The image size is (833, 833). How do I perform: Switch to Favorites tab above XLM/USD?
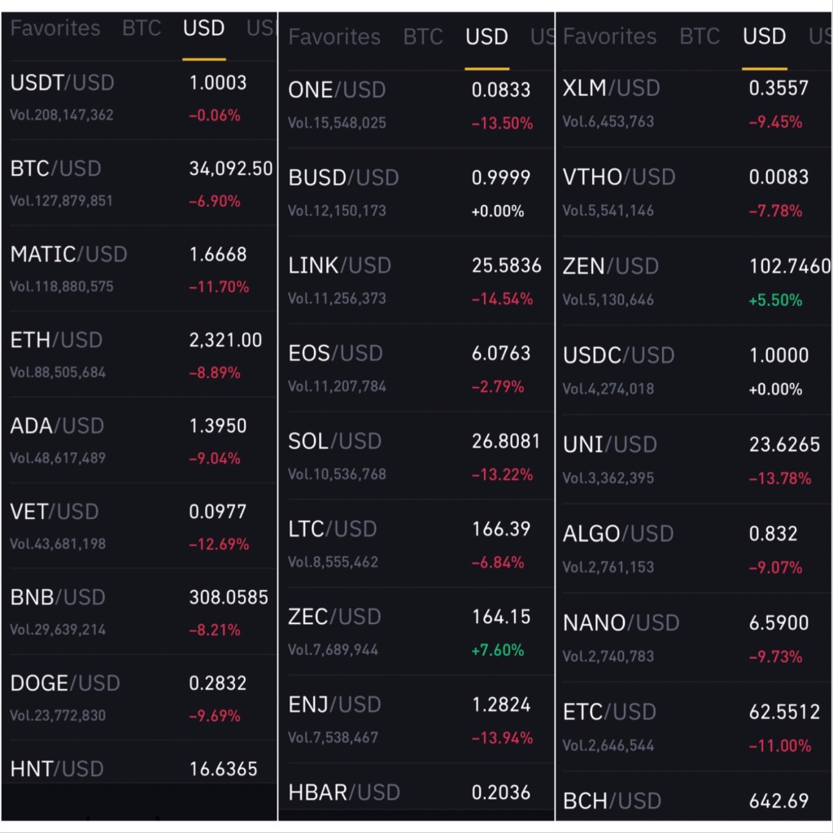point(609,36)
